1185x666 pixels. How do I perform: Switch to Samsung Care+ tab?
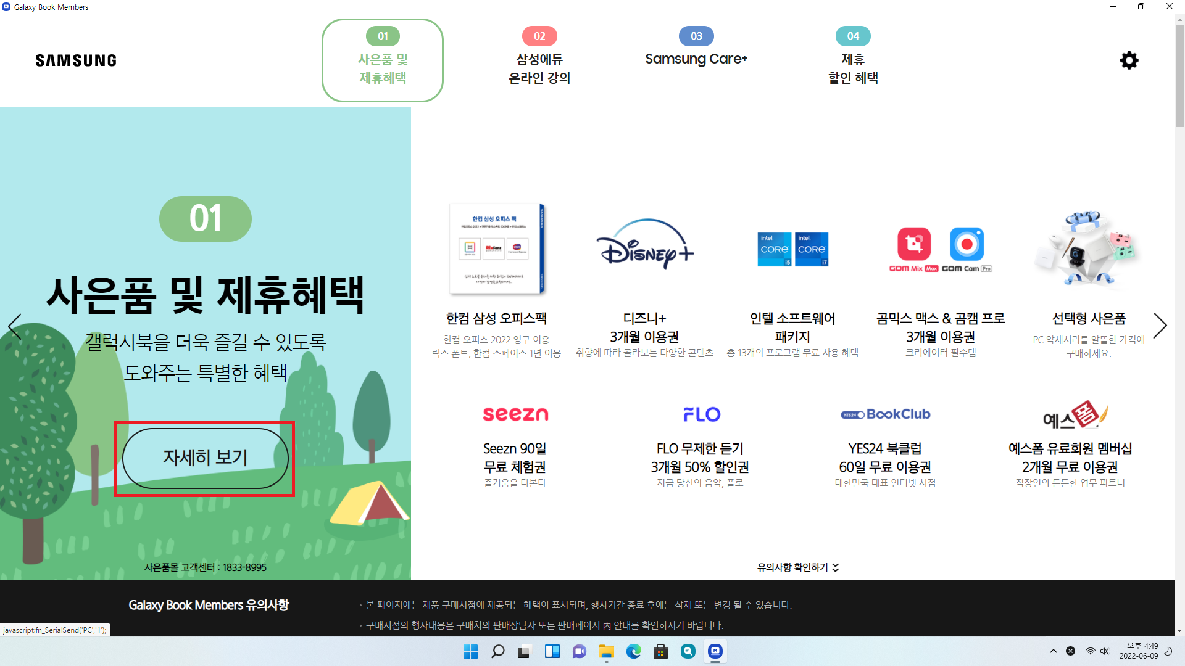696,59
